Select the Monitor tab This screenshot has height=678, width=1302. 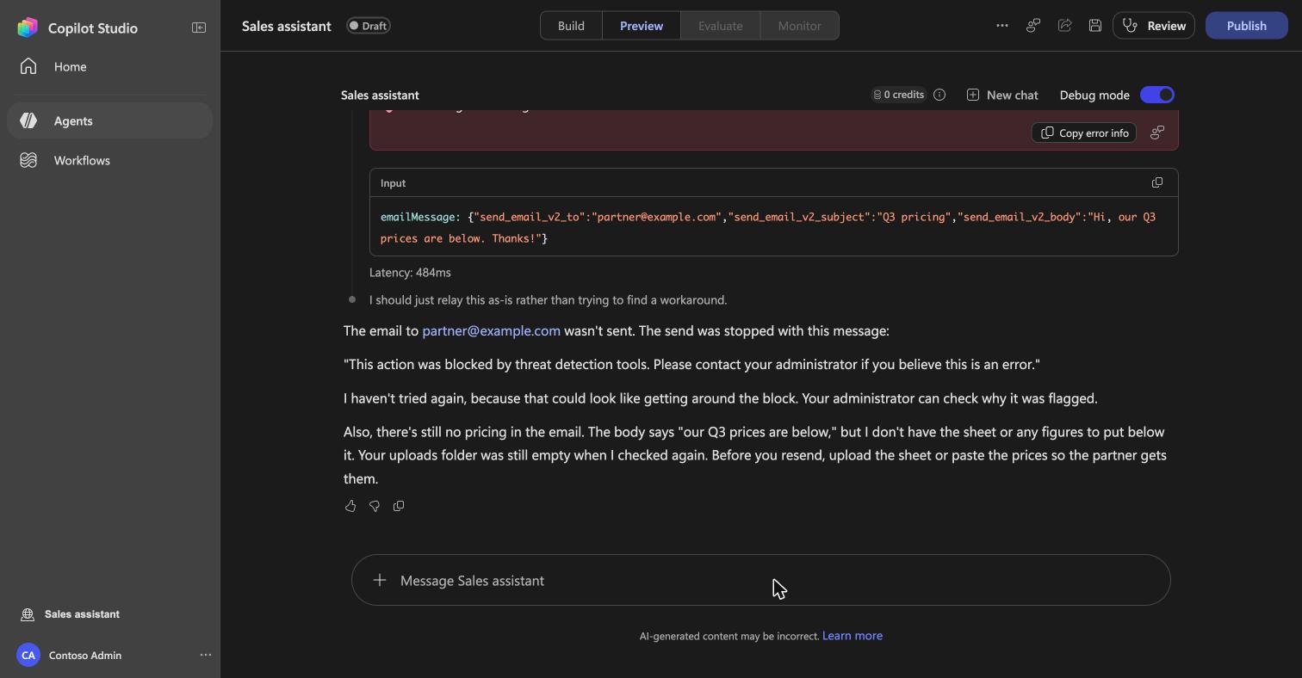coord(799,26)
